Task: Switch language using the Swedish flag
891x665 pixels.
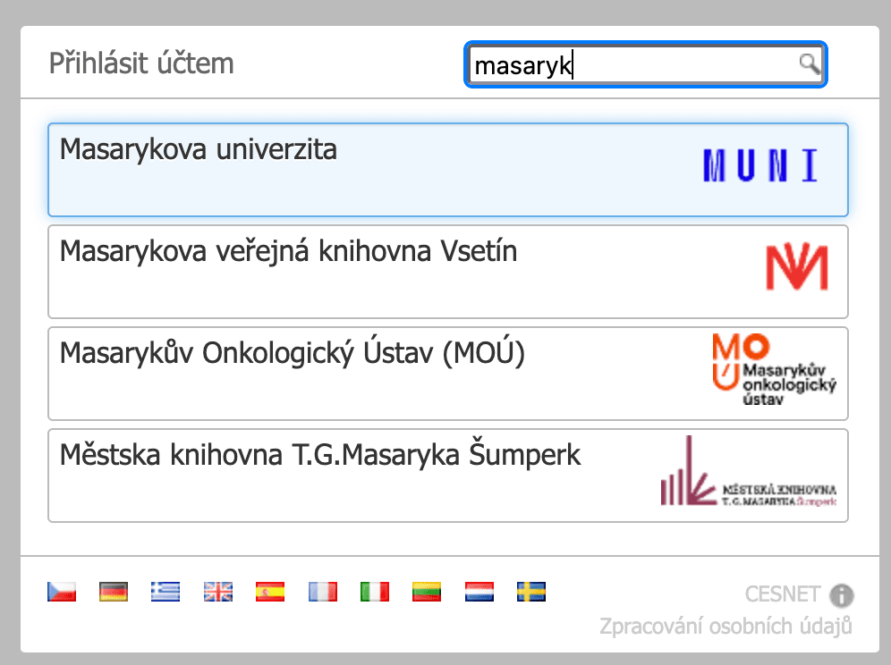Action: [x=530, y=591]
